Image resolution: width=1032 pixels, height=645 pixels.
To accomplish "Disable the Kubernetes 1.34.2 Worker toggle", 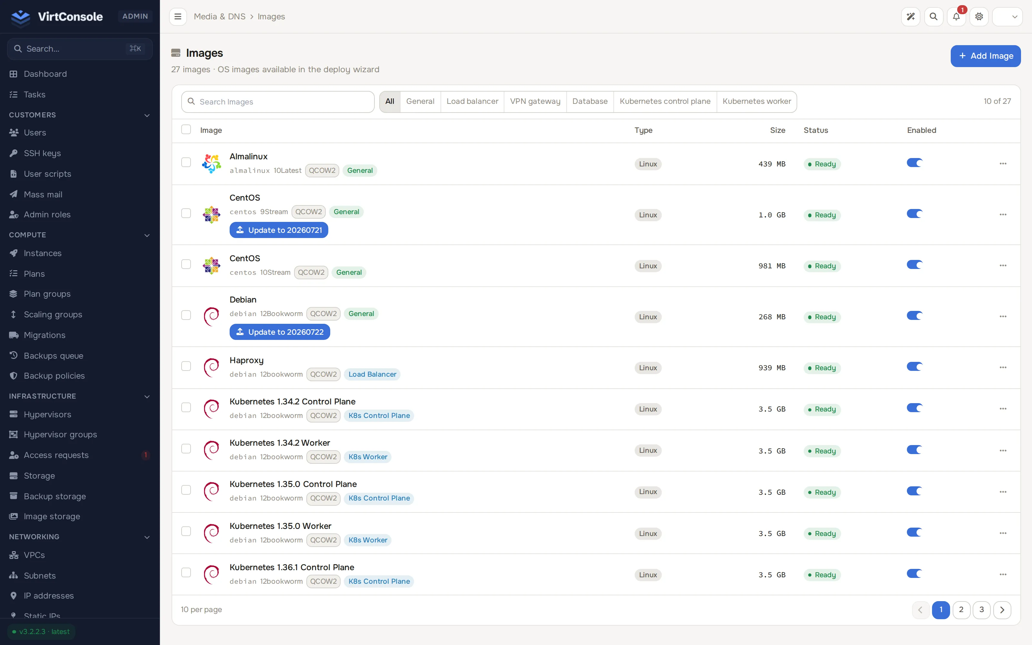I will click(x=914, y=450).
